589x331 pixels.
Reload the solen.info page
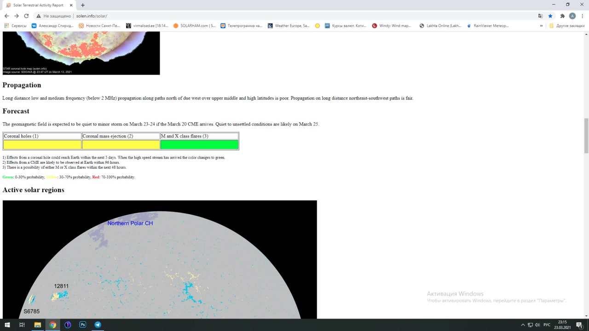[x=26, y=16]
